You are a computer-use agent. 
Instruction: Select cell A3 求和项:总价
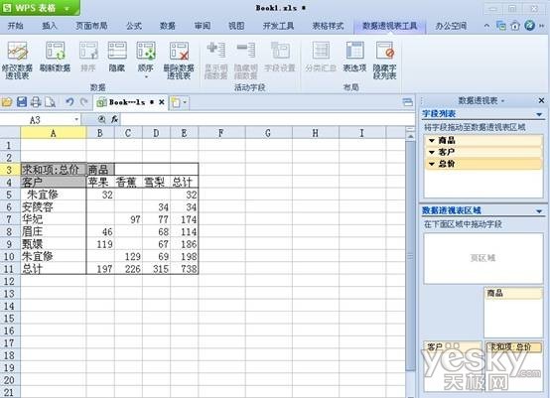(54, 170)
